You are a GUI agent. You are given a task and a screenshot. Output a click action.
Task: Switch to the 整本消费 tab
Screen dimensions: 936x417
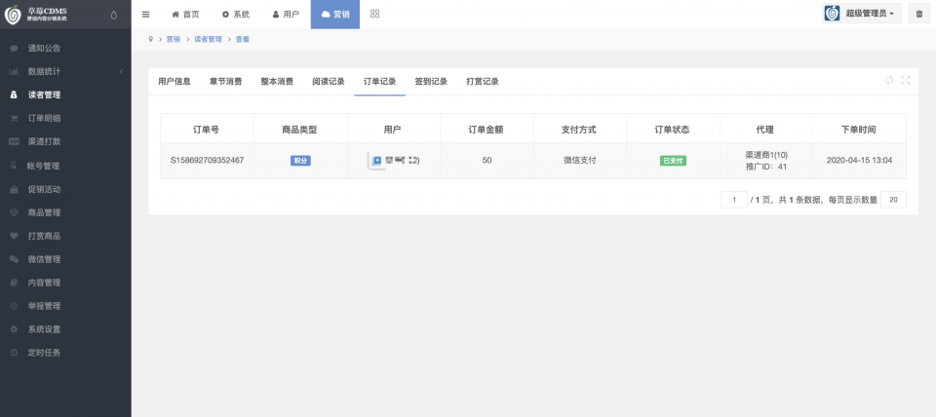[277, 82]
